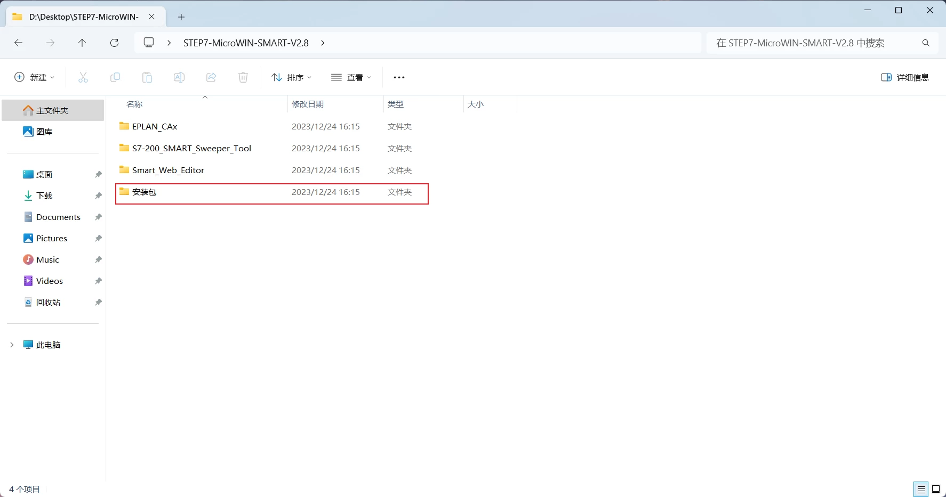The width and height of the screenshot is (946, 497).
Task: Click the Share icon in toolbar
Action: click(x=211, y=77)
